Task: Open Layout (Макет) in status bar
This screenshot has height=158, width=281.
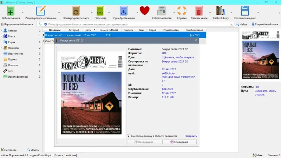Action: pos(258,155)
